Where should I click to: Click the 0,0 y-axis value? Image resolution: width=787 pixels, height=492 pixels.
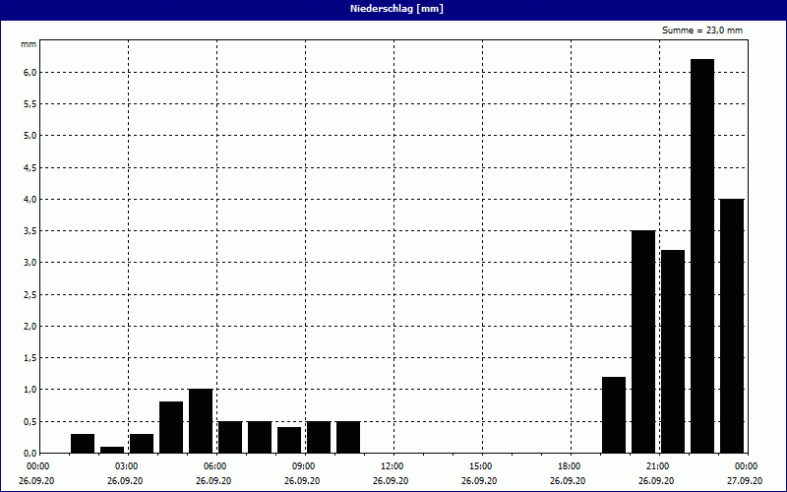pos(30,454)
